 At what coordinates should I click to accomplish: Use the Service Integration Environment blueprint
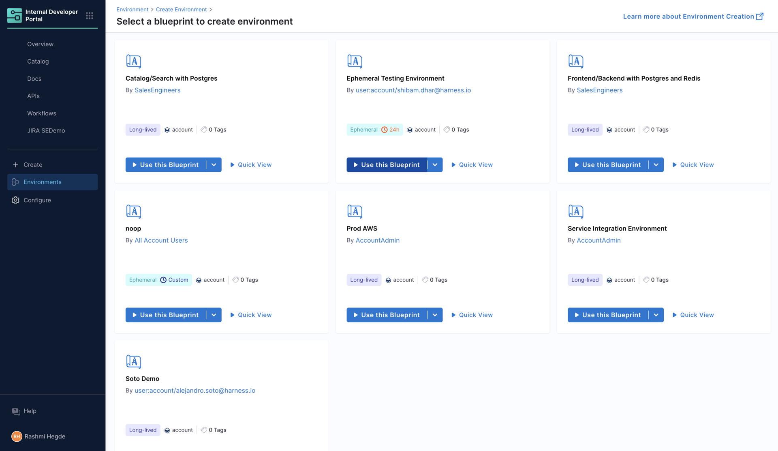(607, 315)
